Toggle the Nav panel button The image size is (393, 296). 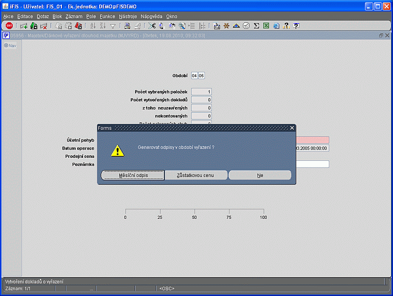(x=10, y=46)
